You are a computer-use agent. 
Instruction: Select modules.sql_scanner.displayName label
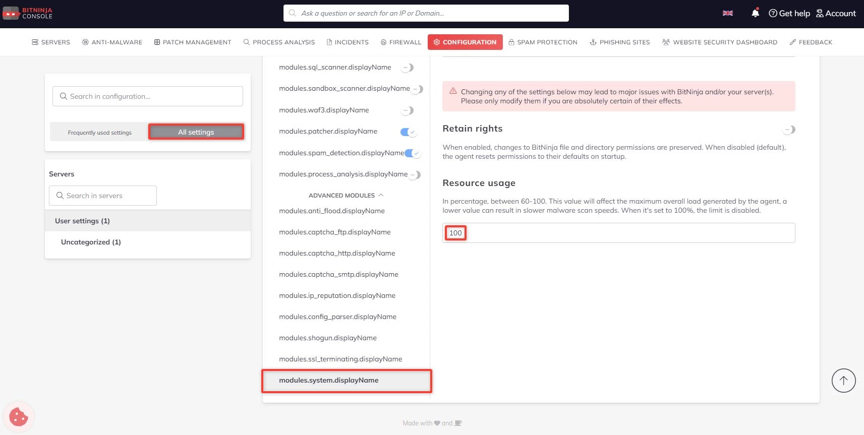[x=335, y=68]
